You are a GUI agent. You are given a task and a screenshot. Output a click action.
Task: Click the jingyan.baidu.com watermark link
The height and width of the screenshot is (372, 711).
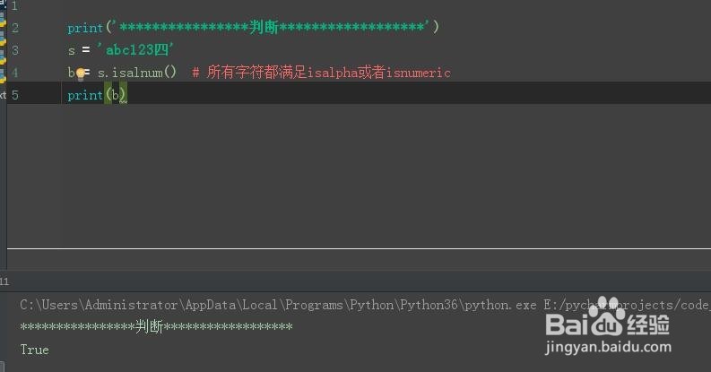tap(608, 348)
